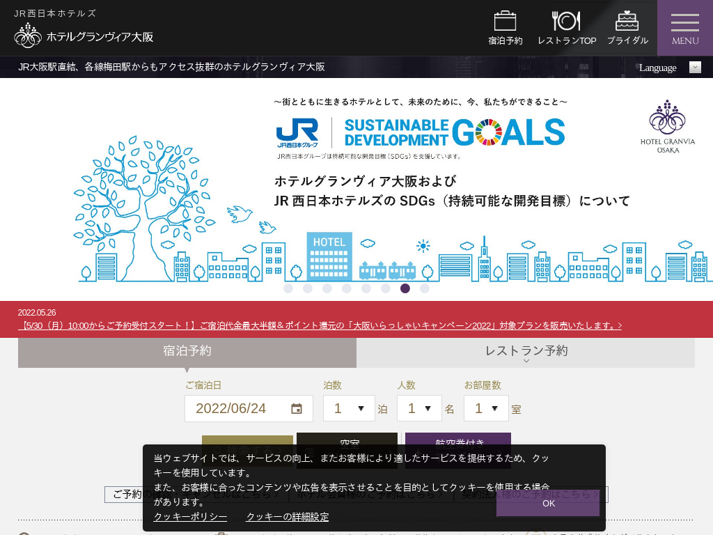This screenshot has height=535, width=713.
Task: Open the クッキーの詳細設定 link
Action: 288,517
